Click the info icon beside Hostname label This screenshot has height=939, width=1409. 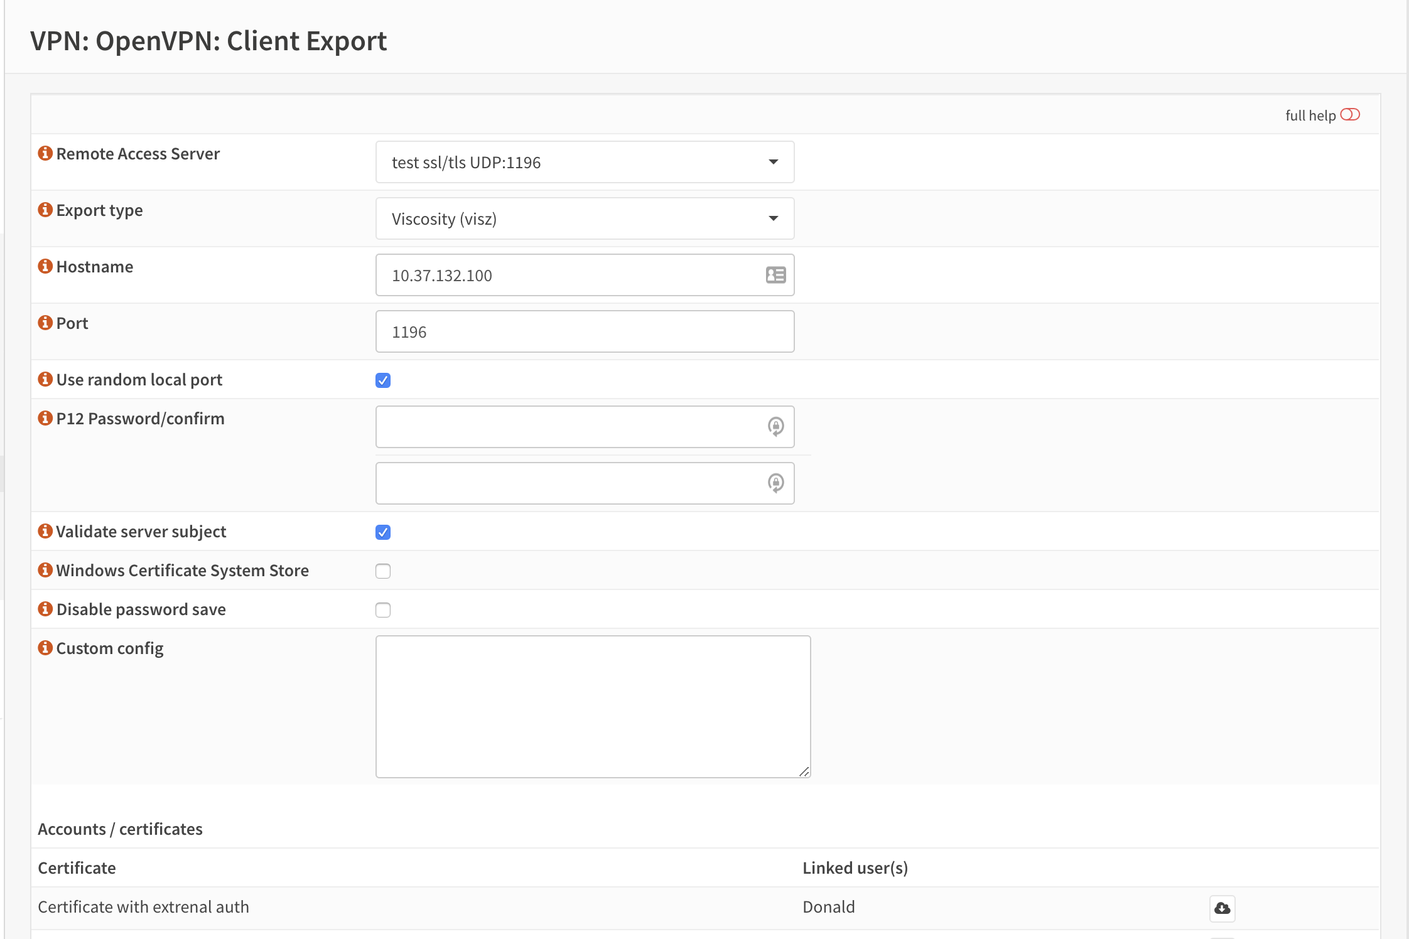tap(45, 266)
